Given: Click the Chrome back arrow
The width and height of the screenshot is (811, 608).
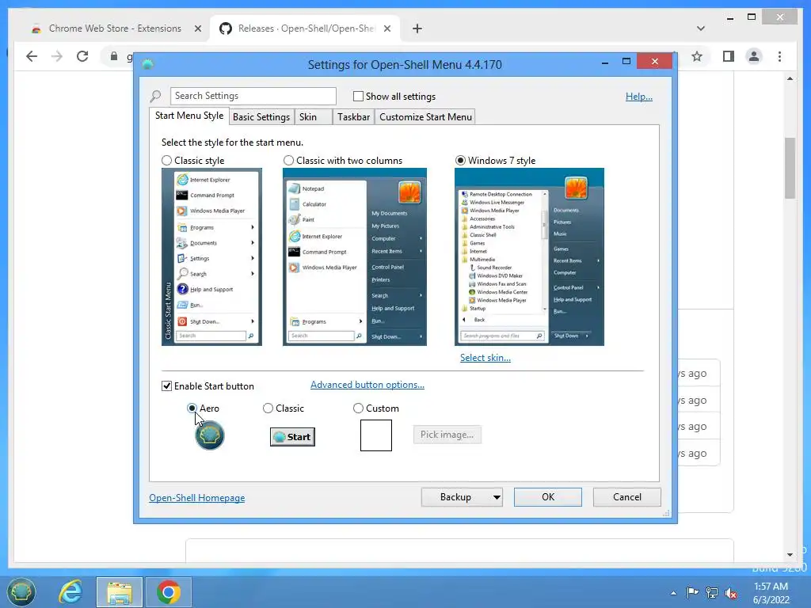Looking at the screenshot, I should click(32, 56).
